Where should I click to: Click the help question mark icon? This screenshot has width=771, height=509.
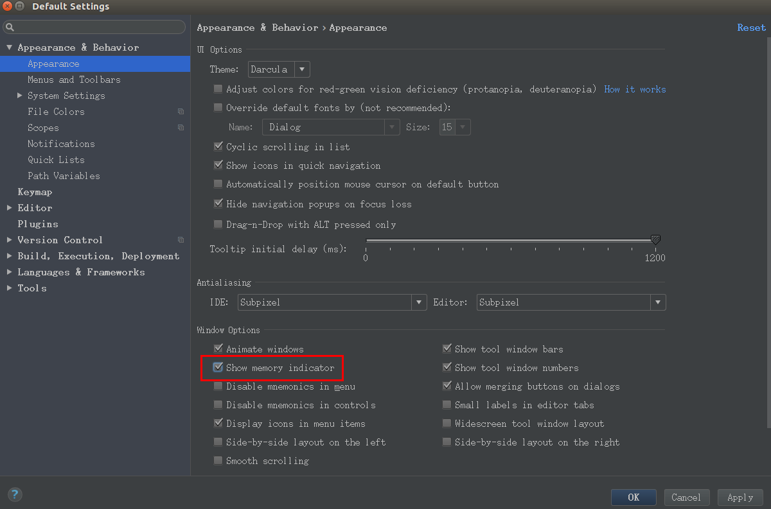15,494
